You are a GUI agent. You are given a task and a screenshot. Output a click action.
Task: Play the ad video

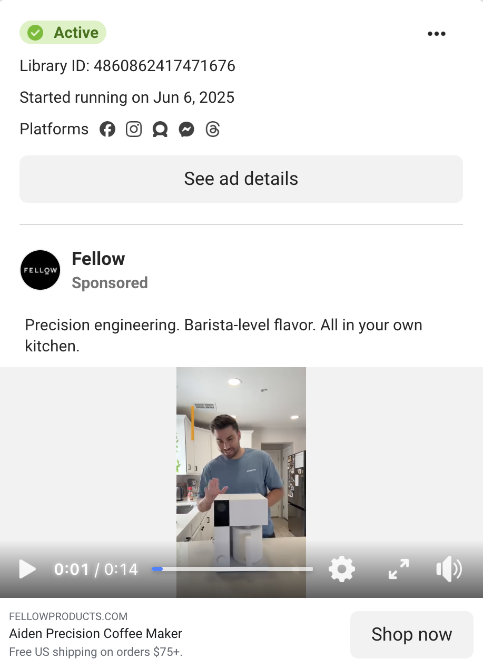pyautogui.click(x=27, y=569)
